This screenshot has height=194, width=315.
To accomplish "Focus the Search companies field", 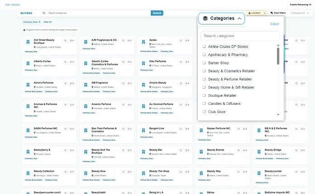I will [x=99, y=13].
